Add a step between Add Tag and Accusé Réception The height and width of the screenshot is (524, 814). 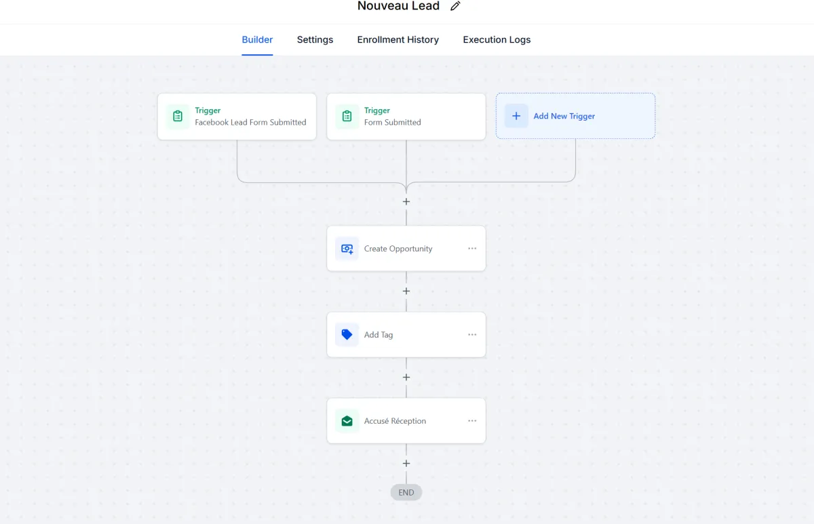coord(406,378)
